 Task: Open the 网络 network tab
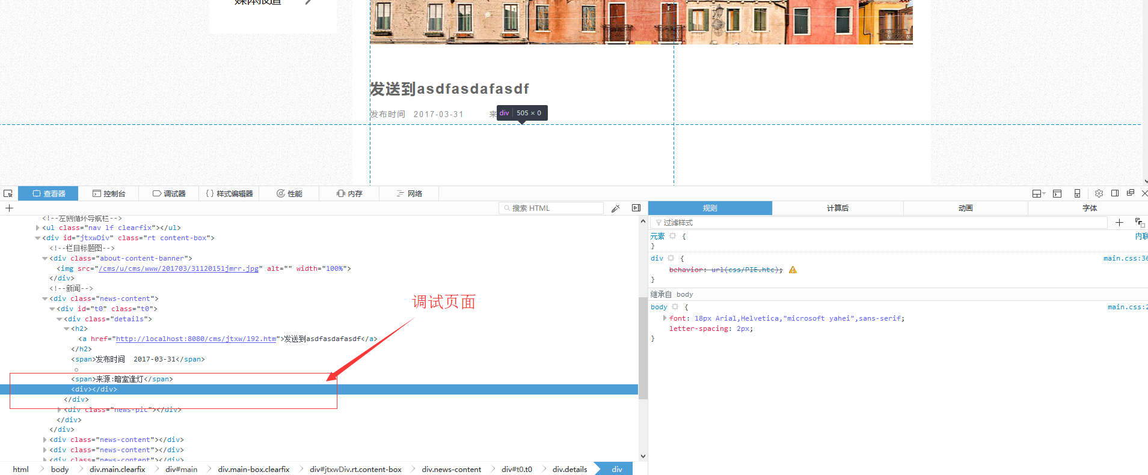pyautogui.click(x=410, y=193)
